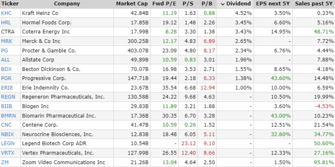Select Erie Indemnity Co. company name
This screenshot has width=335, height=167.
pos(45,88)
